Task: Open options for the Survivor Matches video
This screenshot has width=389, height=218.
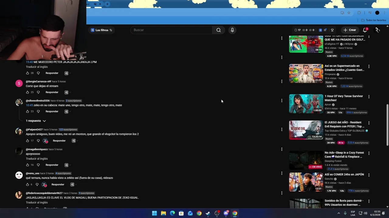Action: pyautogui.click(x=369, y=97)
